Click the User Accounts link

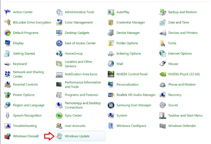coord(75,126)
